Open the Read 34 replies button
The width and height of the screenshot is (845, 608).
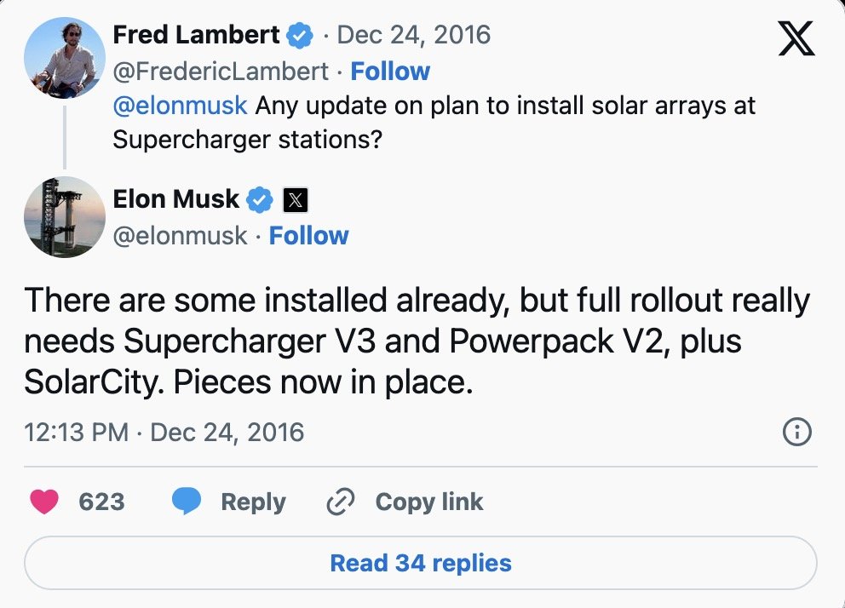click(x=421, y=564)
